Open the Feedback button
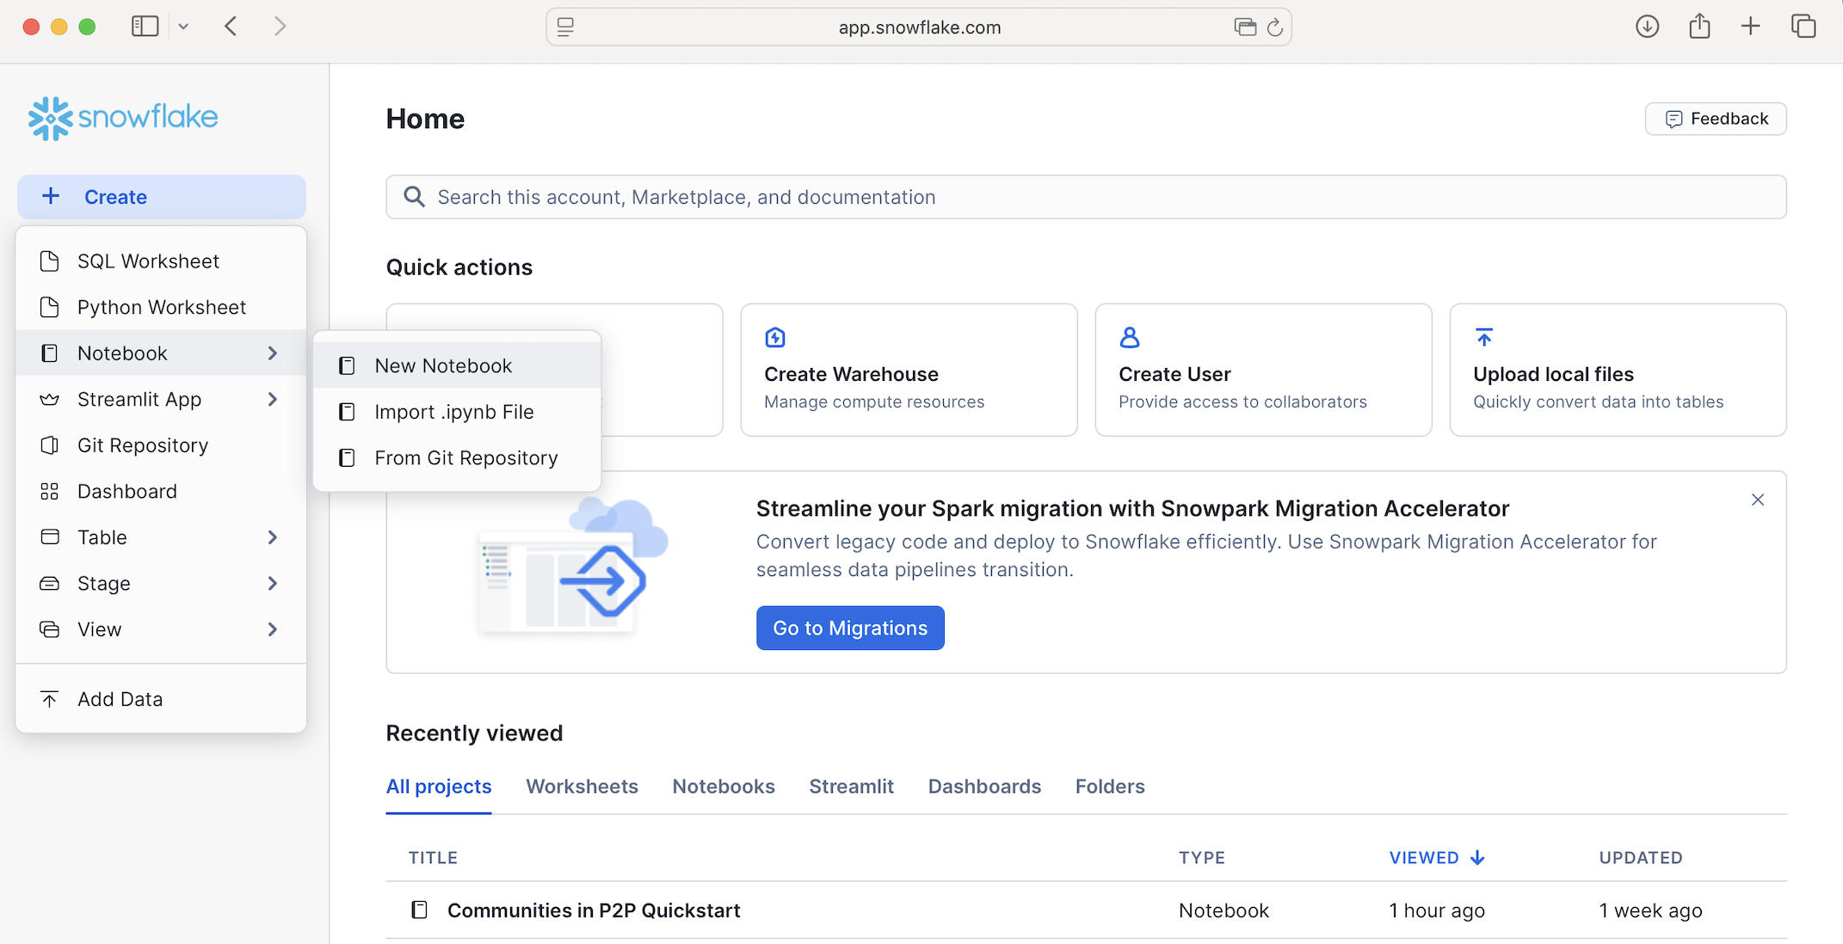 coord(1716,119)
